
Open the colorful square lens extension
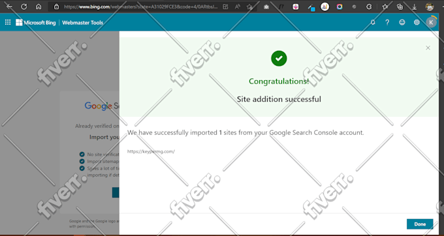[340, 7]
